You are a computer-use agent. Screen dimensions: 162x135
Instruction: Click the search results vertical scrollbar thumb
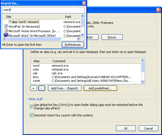[82, 22]
